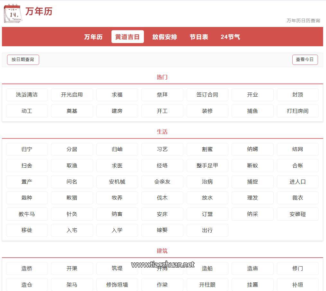Select the 伐木 item
326x291 pixels.
point(162,198)
